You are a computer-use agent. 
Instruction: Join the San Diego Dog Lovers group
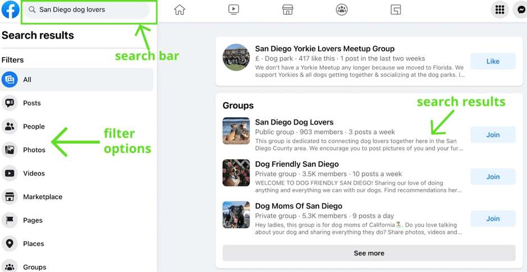click(493, 135)
